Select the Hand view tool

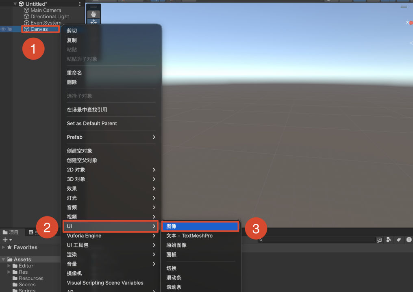(x=93, y=14)
